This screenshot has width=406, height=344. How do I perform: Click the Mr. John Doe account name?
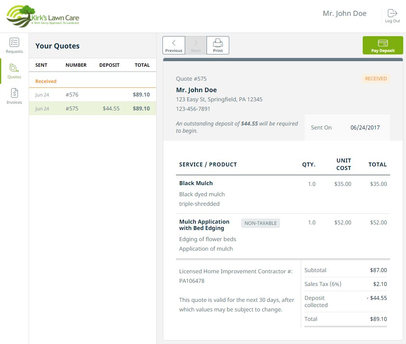pos(344,14)
